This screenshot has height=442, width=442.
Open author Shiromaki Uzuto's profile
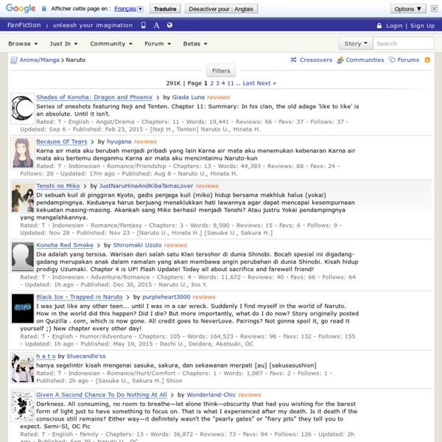coord(137,245)
